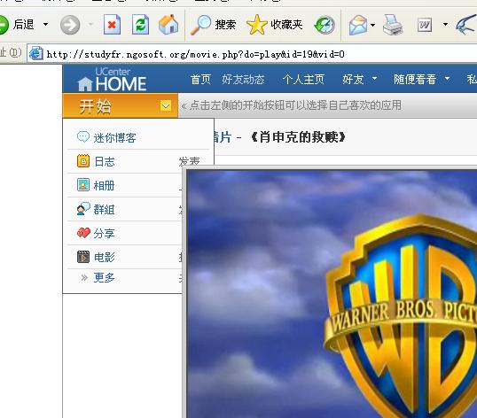Open 好友动态 in the navigation bar
Screen dimensions: 477x418
click(x=243, y=80)
